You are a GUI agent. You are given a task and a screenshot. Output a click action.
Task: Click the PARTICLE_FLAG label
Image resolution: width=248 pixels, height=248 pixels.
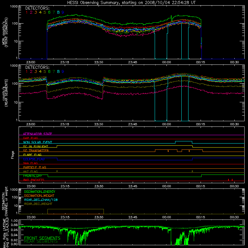[35, 167]
